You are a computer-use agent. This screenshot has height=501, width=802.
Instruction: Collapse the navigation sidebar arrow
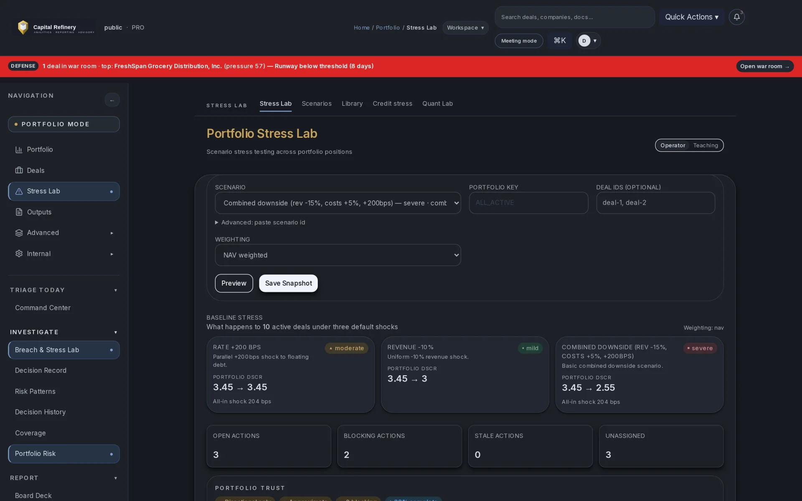[x=112, y=100]
